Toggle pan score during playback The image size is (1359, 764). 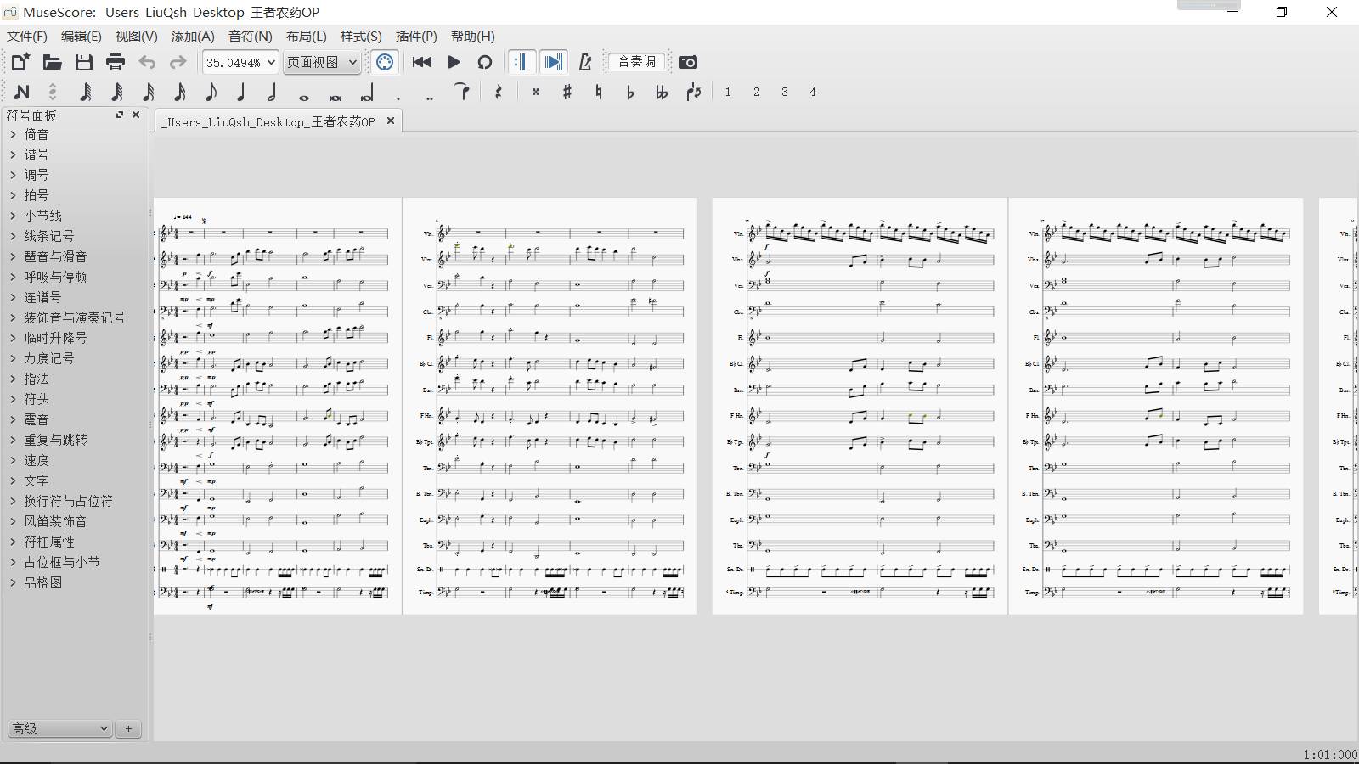(553, 62)
